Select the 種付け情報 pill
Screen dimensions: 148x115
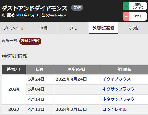tap(30, 41)
